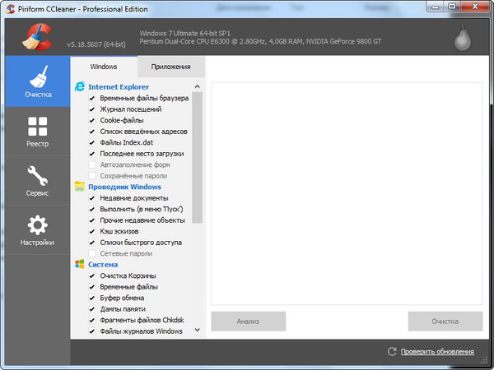Disable the Cookie-файлы checkbox

pos(92,120)
